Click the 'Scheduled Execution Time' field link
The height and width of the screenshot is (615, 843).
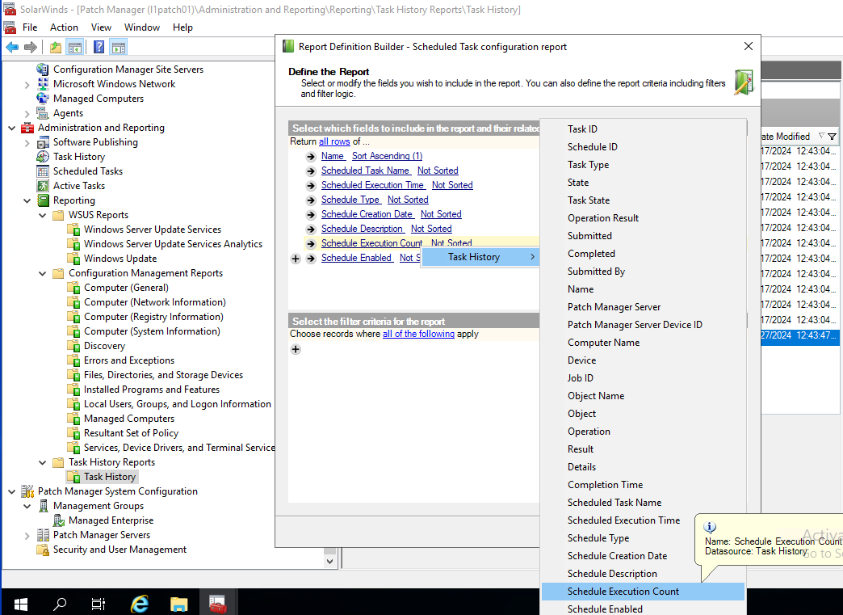pyautogui.click(x=373, y=184)
